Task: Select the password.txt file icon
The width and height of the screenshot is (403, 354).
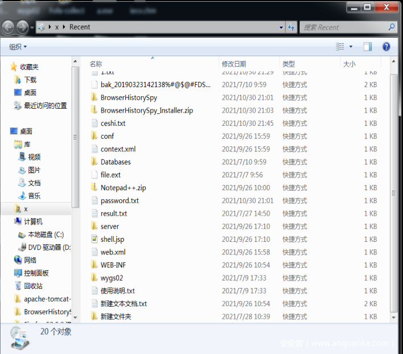Action: (94, 200)
